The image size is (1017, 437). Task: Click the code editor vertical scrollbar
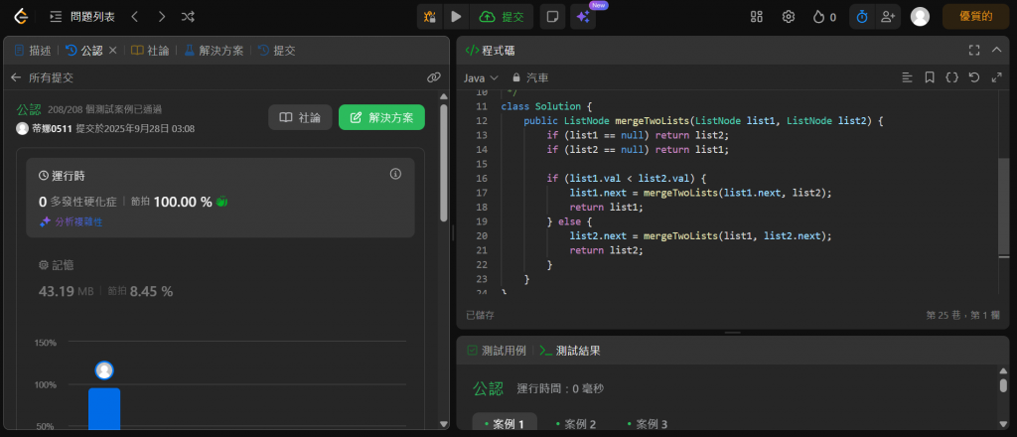click(1004, 208)
